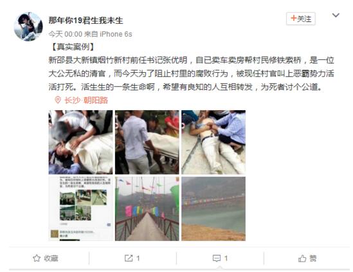353x272 pixels.
Task: Click the repost share icon
Action: point(129,258)
